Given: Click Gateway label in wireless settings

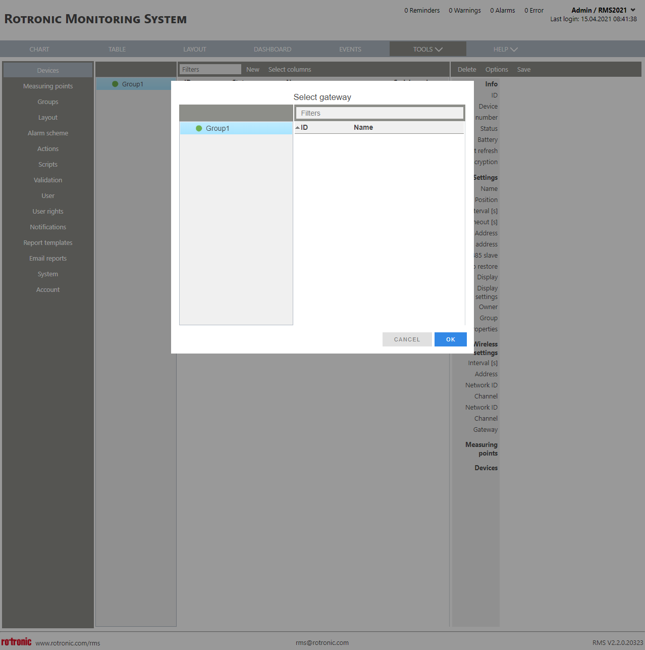Looking at the screenshot, I should [486, 429].
